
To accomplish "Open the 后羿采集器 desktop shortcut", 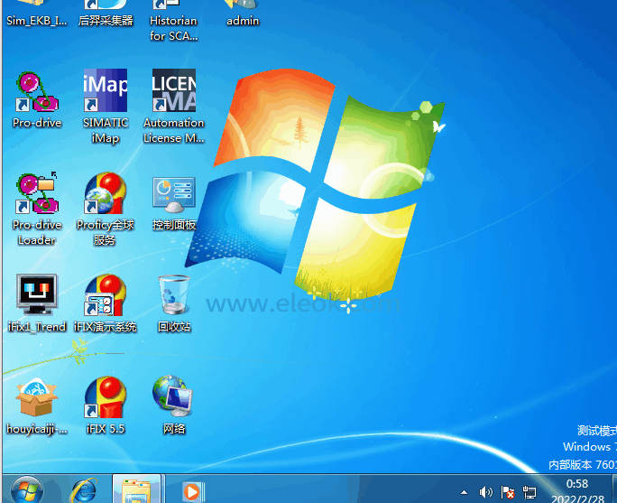I will 106,13.
